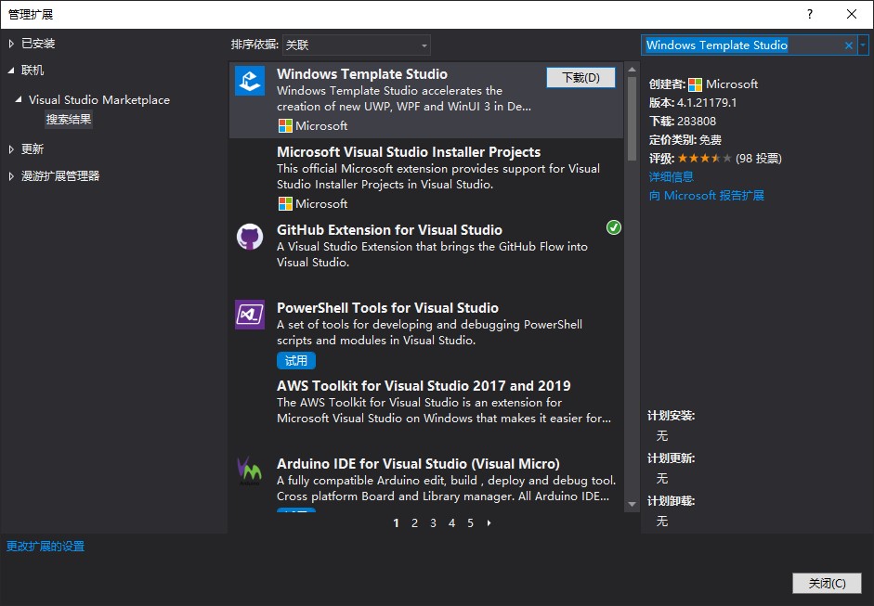Screen dimensions: 874x606
Task: Click the PowerShell Tools extension icon
Action: (249, 315)
